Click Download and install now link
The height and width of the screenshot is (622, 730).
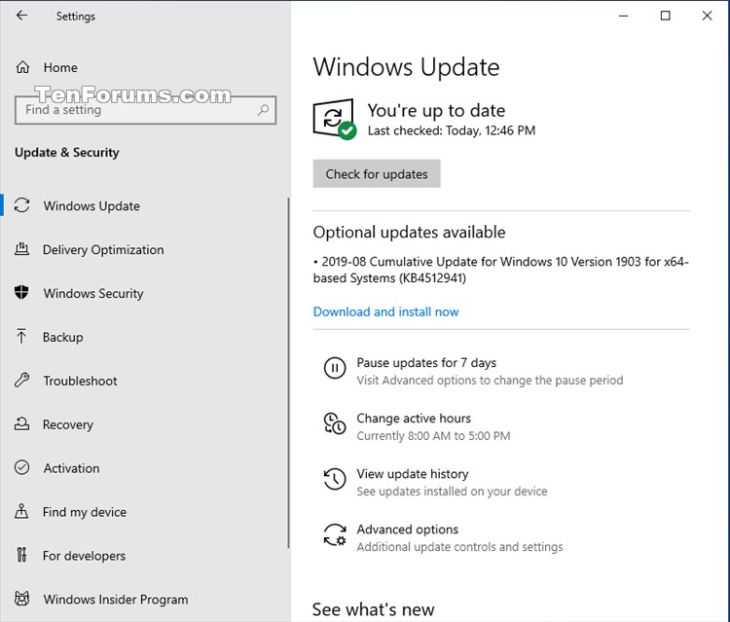coord(386,311)
